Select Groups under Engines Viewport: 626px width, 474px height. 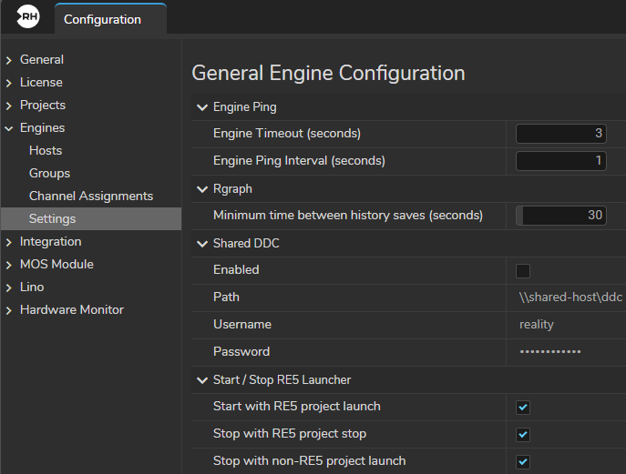click(x=49, y=173)
